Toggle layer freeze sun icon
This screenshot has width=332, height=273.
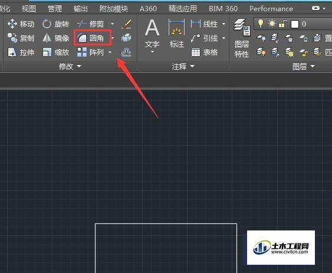pyautogui.click(x=272, y=24)
